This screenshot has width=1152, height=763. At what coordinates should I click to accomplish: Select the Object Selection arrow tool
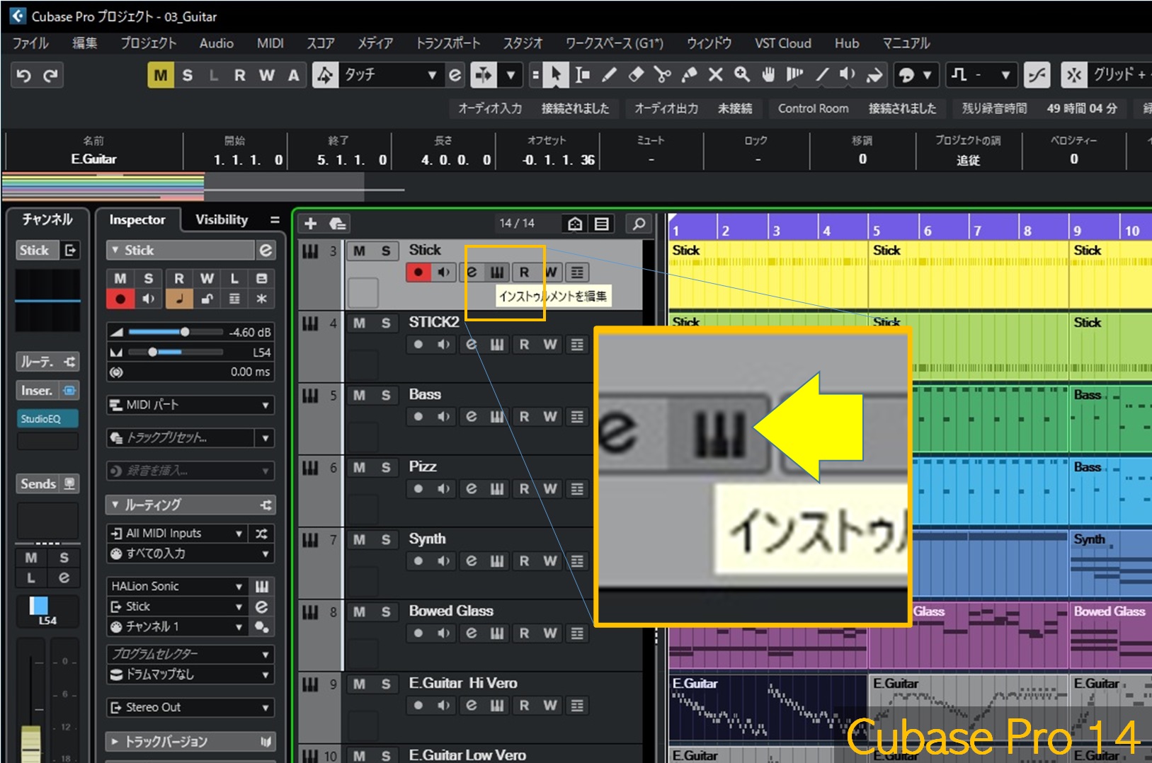556,75
